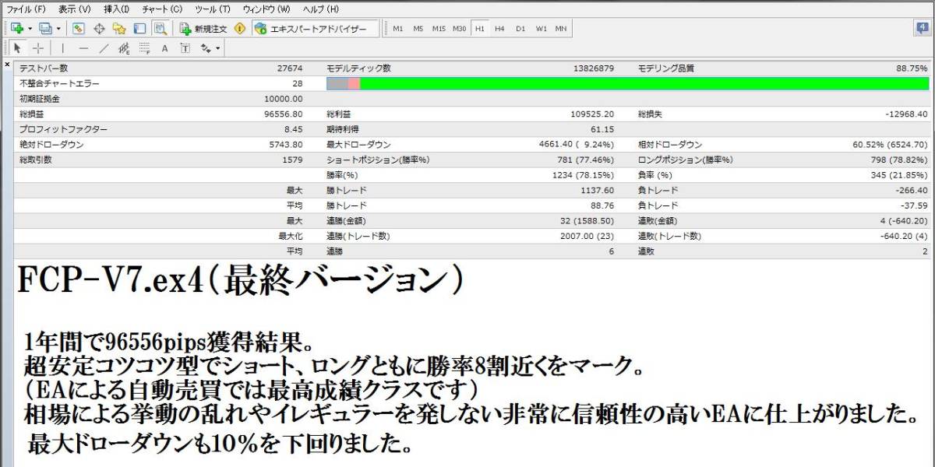
Task: Open the arrows objects dropdown
Action: [x=217, y=48]
